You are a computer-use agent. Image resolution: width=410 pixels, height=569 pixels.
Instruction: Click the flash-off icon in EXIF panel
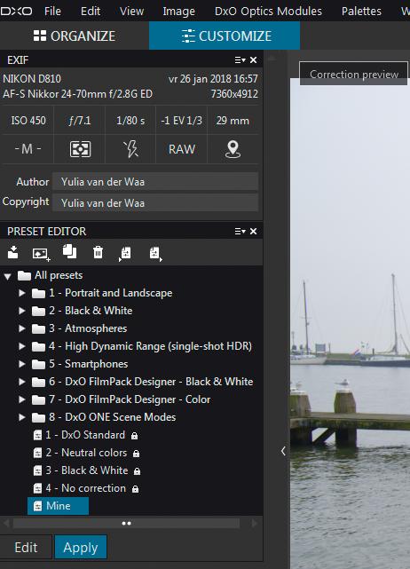(130, 149)
